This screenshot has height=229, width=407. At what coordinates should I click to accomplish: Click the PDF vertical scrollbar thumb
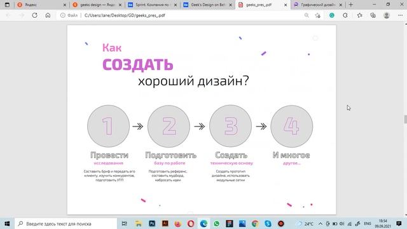[x=406, y=119]
